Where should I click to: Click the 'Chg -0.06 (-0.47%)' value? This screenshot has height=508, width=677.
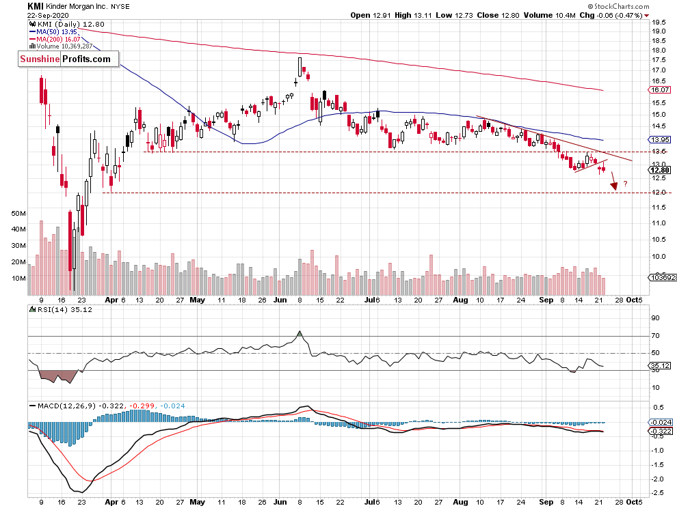click(x=611, y=15)
